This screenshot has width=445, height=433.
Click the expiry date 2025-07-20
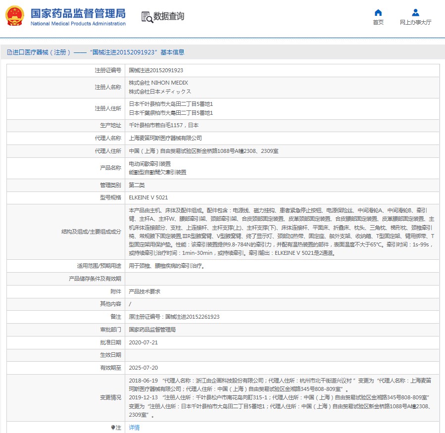point(143,368)
